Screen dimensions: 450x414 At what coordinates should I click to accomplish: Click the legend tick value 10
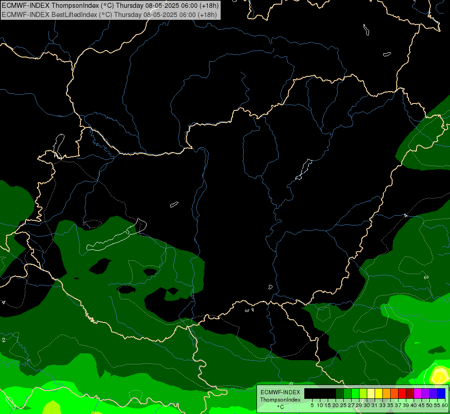pyautogui.click(x=320, y=405)
